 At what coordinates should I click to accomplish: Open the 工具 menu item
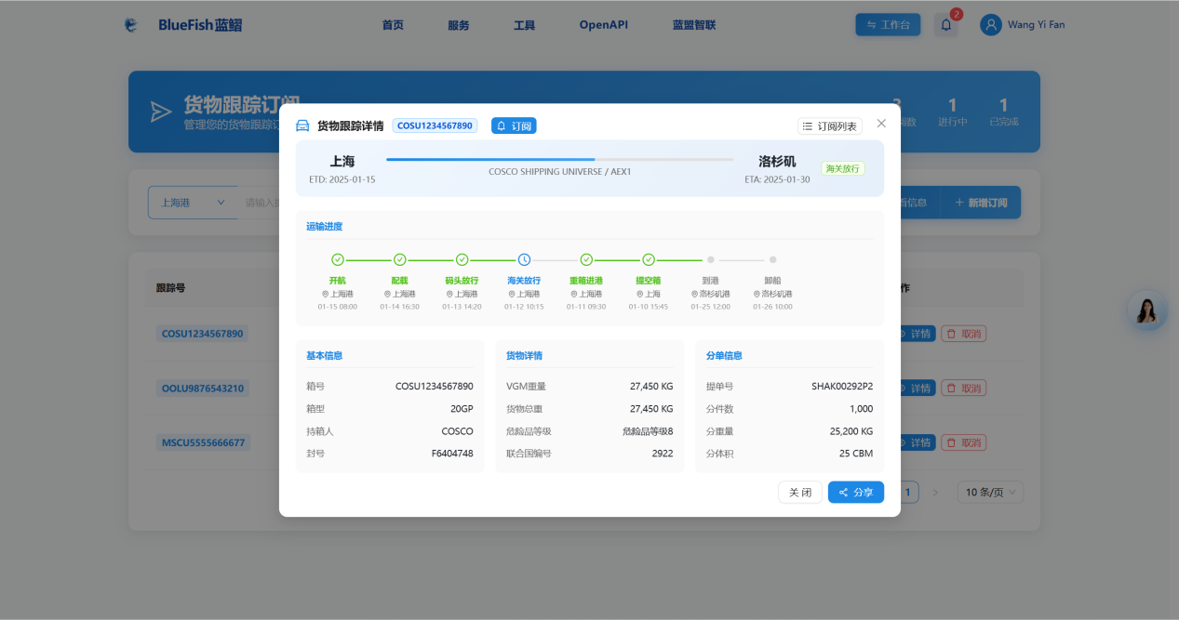524,25
